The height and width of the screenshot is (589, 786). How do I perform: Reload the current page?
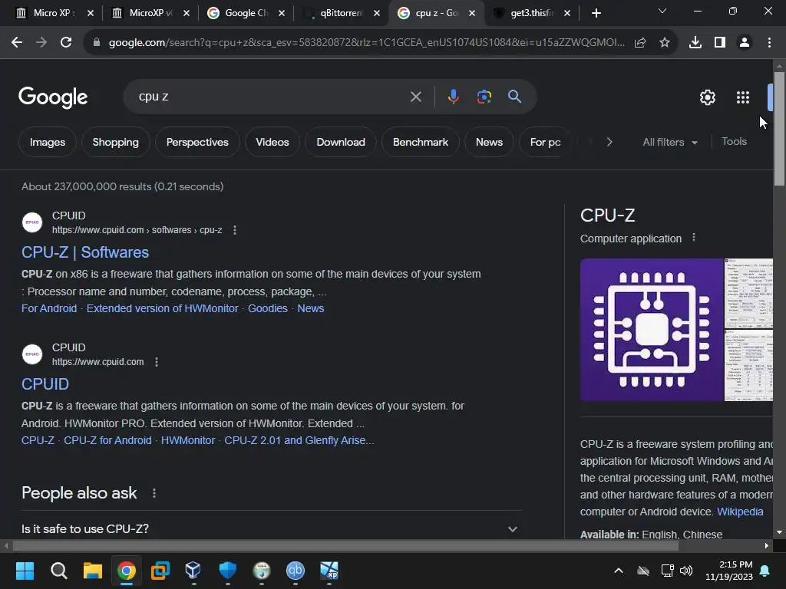coord(66,43)
